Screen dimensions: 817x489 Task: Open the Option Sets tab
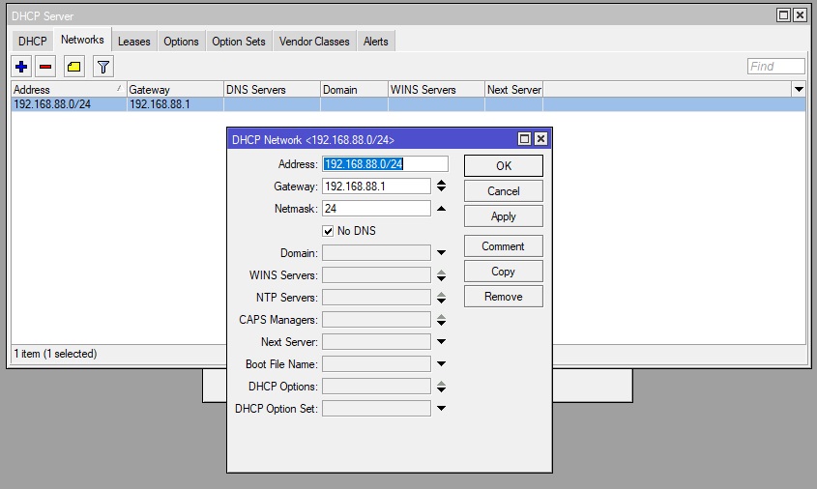(x=239, y=42)
